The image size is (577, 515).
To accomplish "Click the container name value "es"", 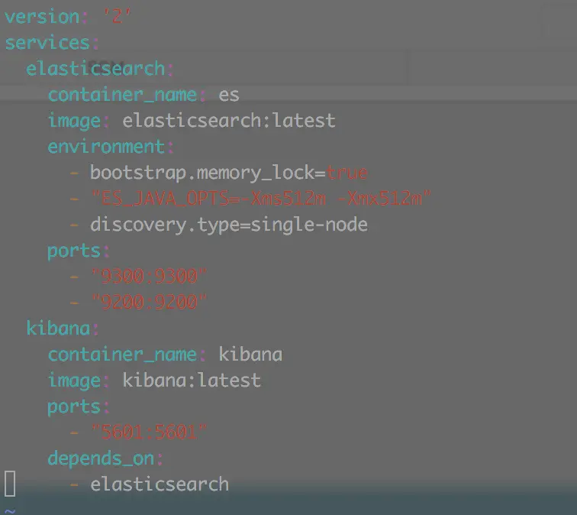I will click(229, 95).
